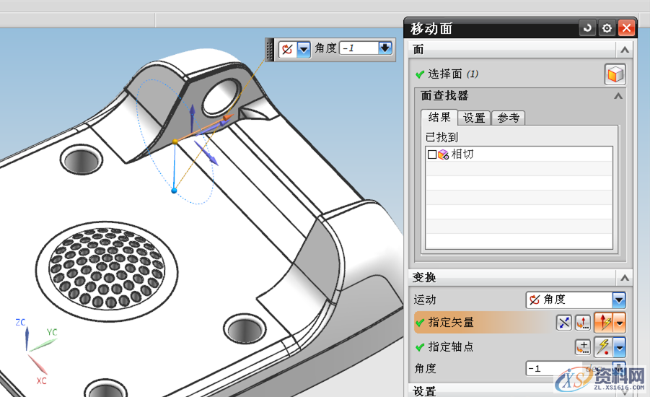The height and width of the screenshot is (397, 650).
Task: Switch to the 参考 tab
Action: [508, 118]
